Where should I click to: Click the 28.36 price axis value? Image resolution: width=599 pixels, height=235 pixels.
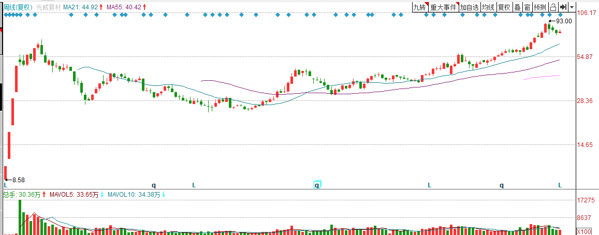[586, 101]
